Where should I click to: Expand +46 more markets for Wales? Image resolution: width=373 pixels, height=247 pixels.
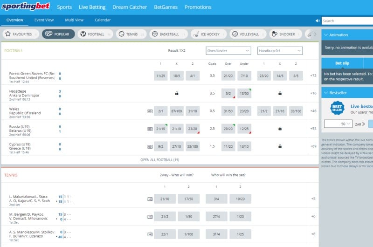313,111
